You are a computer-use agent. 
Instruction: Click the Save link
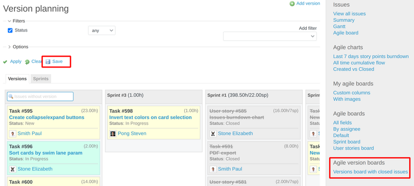pyautogui.click(x=57, y=61)
